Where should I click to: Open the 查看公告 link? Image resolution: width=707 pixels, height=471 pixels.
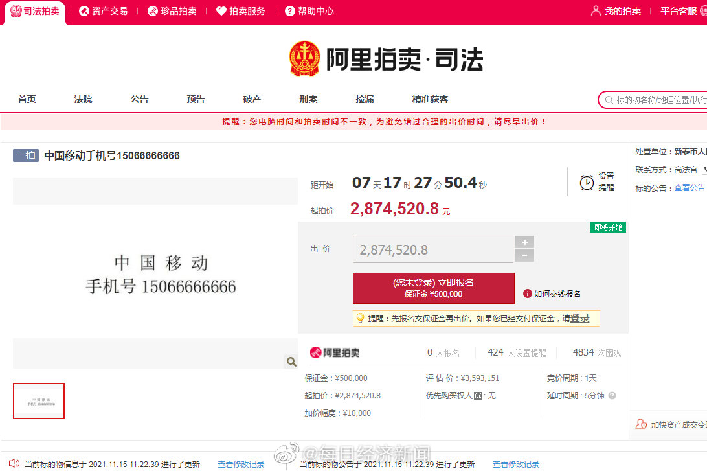point(690,187)
